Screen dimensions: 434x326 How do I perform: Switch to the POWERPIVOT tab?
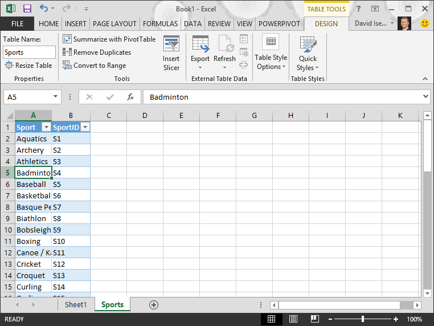click(279, 24)
